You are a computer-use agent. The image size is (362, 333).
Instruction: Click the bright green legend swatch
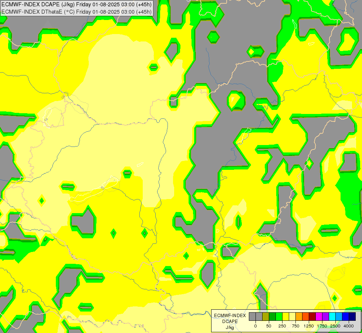(279, 316)
